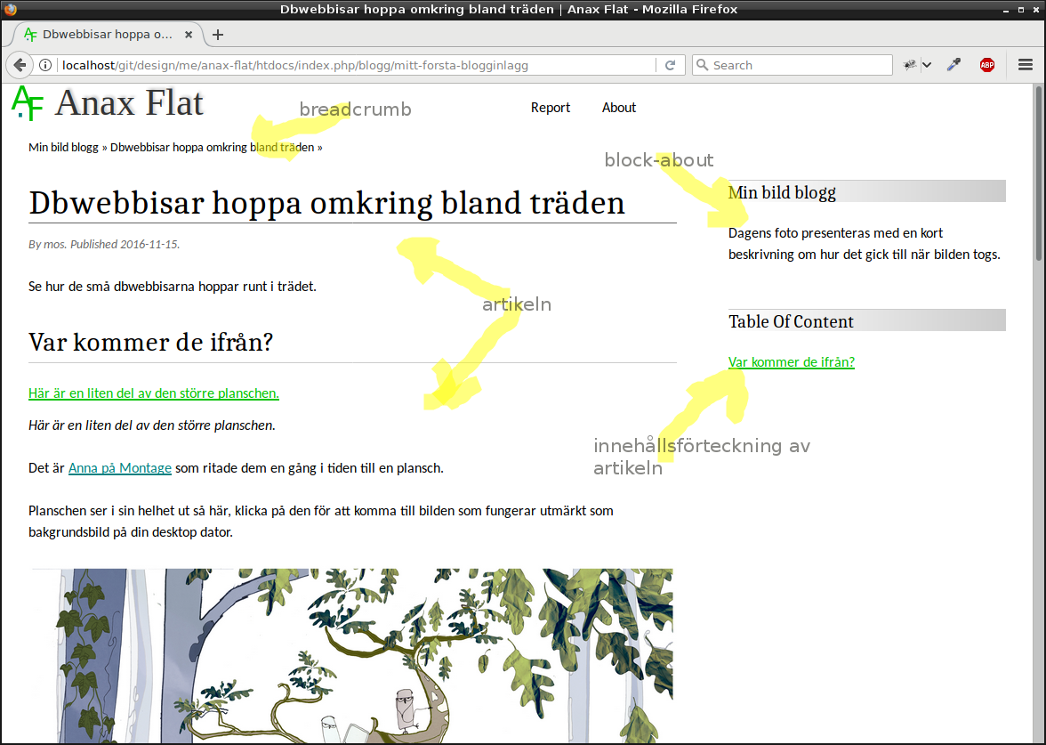Open a new tab with plus button
This screenshot has width=1046, height=745.
click(x=217, y=34)
